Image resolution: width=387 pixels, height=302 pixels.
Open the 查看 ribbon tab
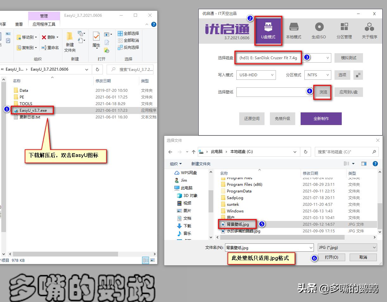pyautogui.click(x=19, y=24)
